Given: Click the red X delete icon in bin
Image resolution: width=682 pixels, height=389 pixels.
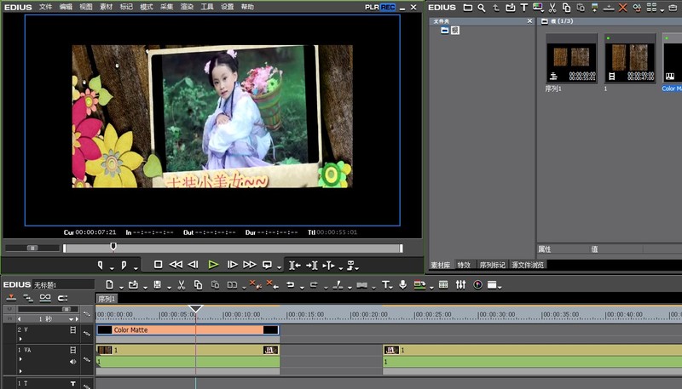Looking at the screenshot, I should 622,8.
